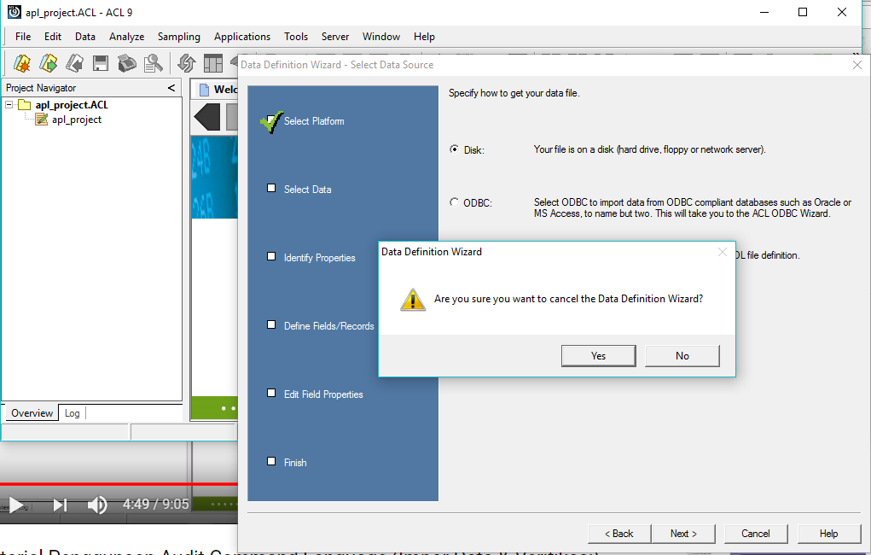Click the Open project toolbar icon
The width and height of the screenshot is (871, 555).
(x=49, y=63)
